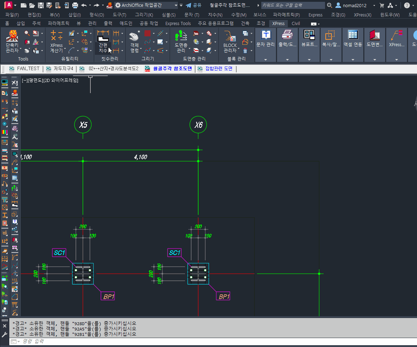Screen dimensions: 417x347
Task: Open the 파일(F) menu
Action: tap(12, 15)
